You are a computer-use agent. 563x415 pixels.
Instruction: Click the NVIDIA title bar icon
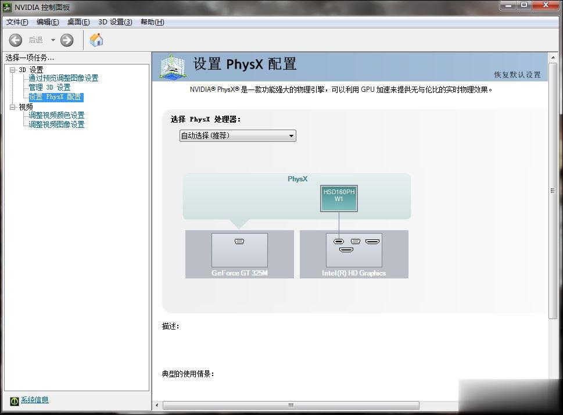[7, 7]
